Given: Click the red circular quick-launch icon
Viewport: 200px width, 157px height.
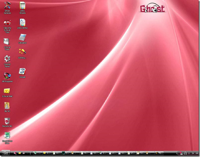Looking at the screenshot, I should click(24, 153).
